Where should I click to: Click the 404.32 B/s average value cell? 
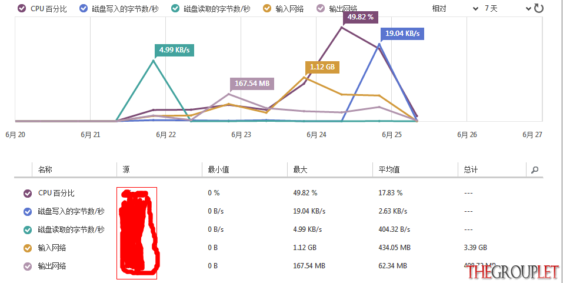pos(394,229)
